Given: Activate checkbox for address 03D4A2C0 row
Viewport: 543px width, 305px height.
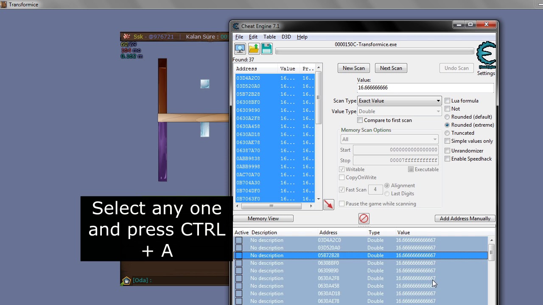Looking at the screenshot, I should [x=239, y=240].
